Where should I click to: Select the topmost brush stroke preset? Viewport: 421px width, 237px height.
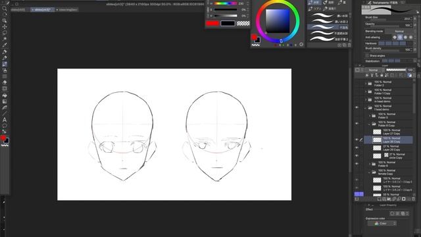[x=328, y=15]
